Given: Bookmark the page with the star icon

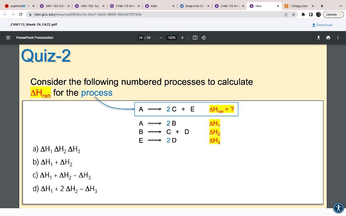Looking at the screenshot, I should pos(294,15).
